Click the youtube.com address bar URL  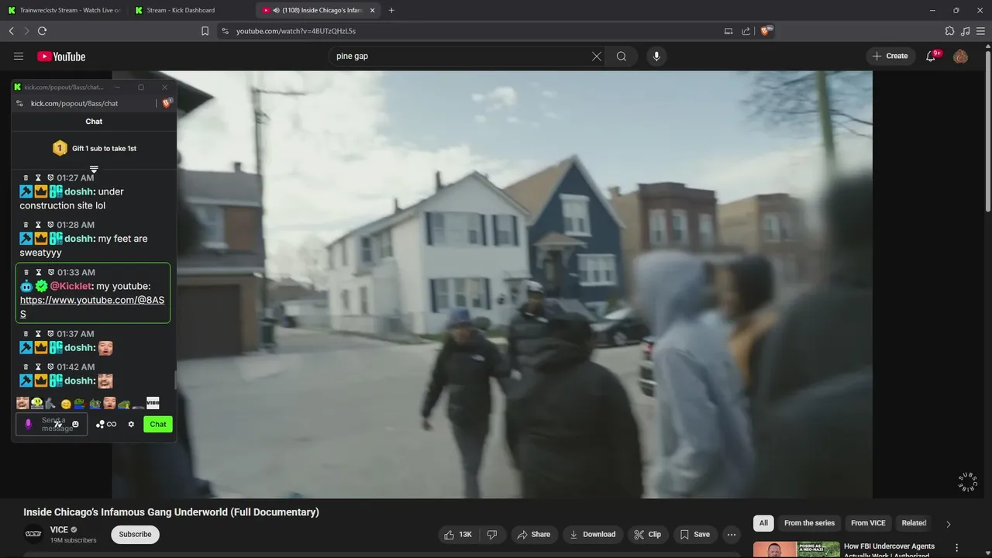point(296,31)
